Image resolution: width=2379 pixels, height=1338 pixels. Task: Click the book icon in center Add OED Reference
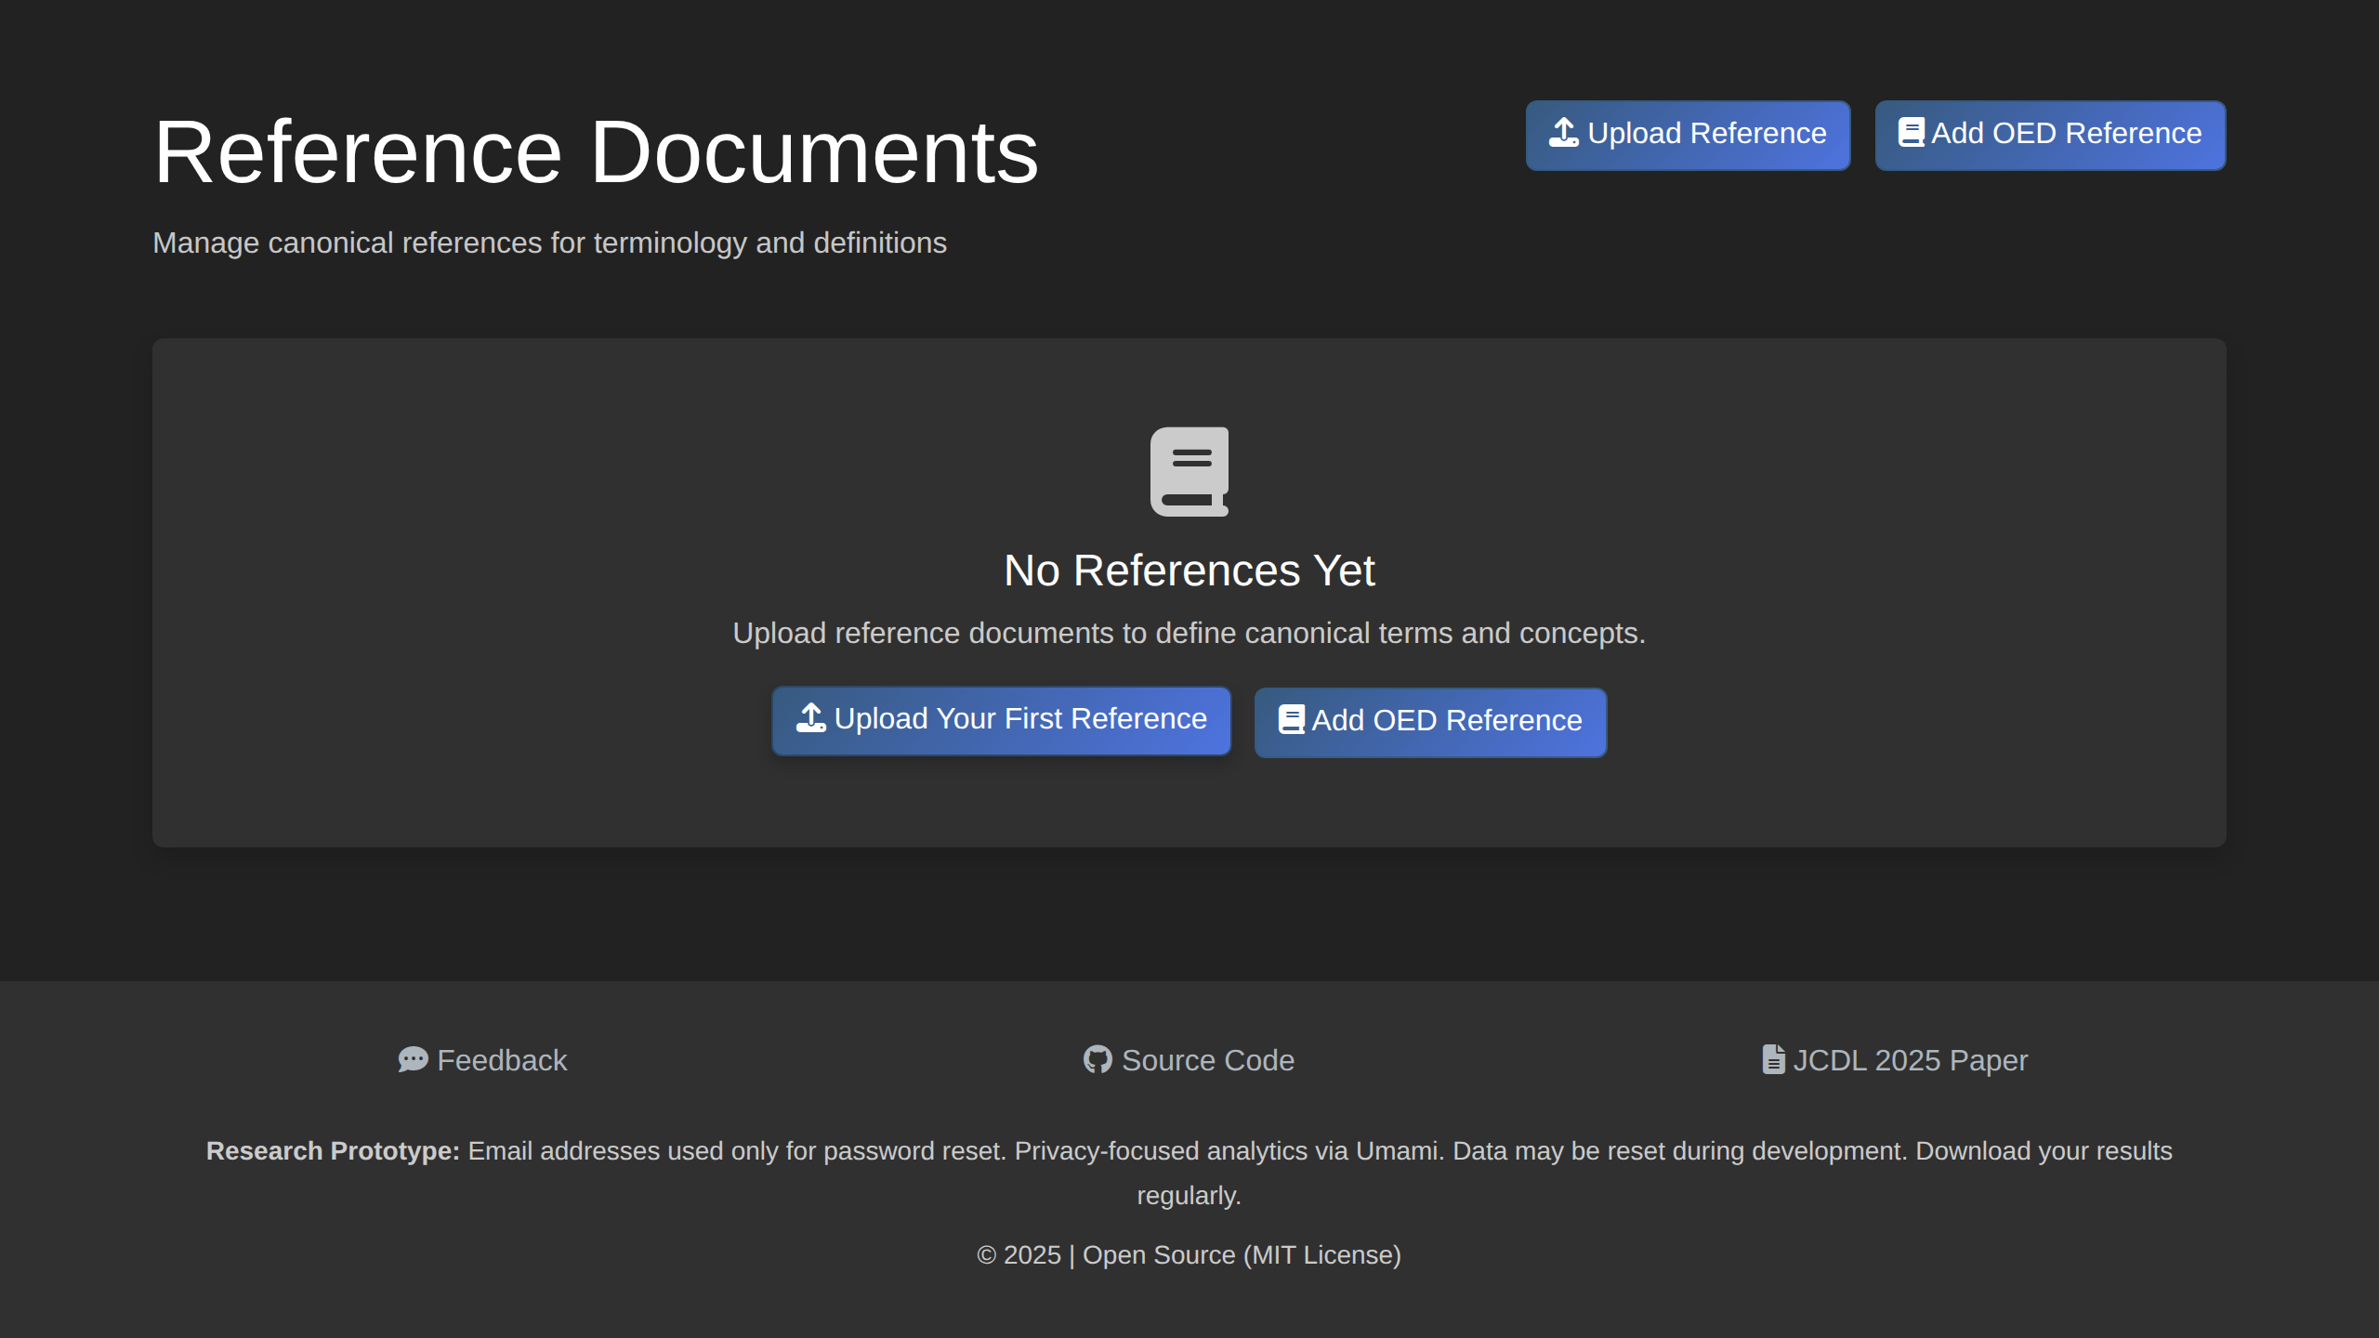tap(1291, 720)
